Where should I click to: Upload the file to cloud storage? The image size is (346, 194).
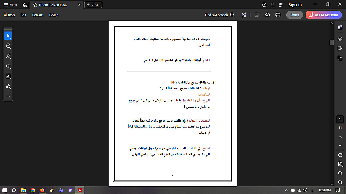267,15
